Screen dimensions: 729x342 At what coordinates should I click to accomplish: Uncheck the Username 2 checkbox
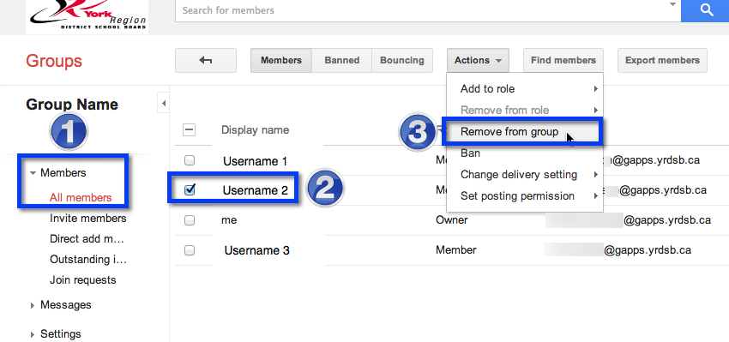click(190, 189)
